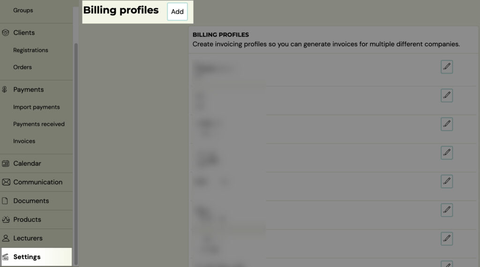Edit the third billing profile pencil icon
Screen dimensions: 480x267
pyautogui.click(x=447, y=124)
